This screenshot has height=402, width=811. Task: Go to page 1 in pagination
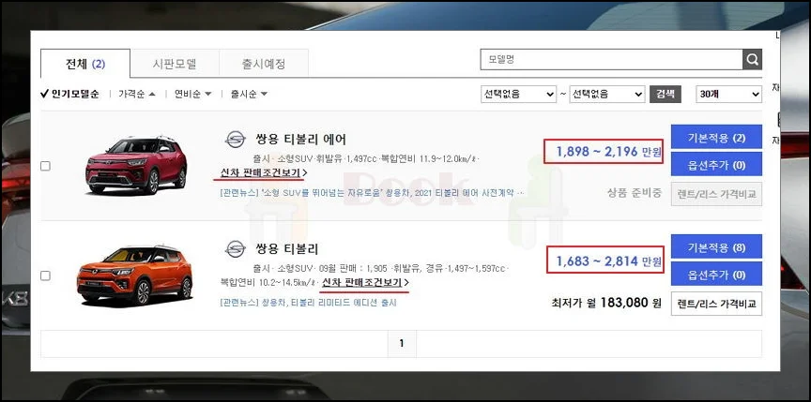402,343
